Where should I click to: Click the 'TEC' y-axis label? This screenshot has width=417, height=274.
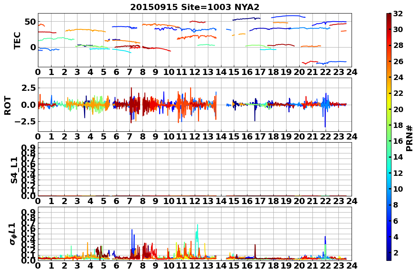(17, 40)
